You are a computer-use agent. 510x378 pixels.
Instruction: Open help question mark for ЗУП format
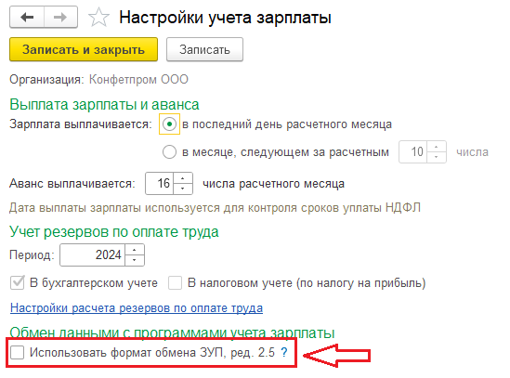click(x=284, y=352)
